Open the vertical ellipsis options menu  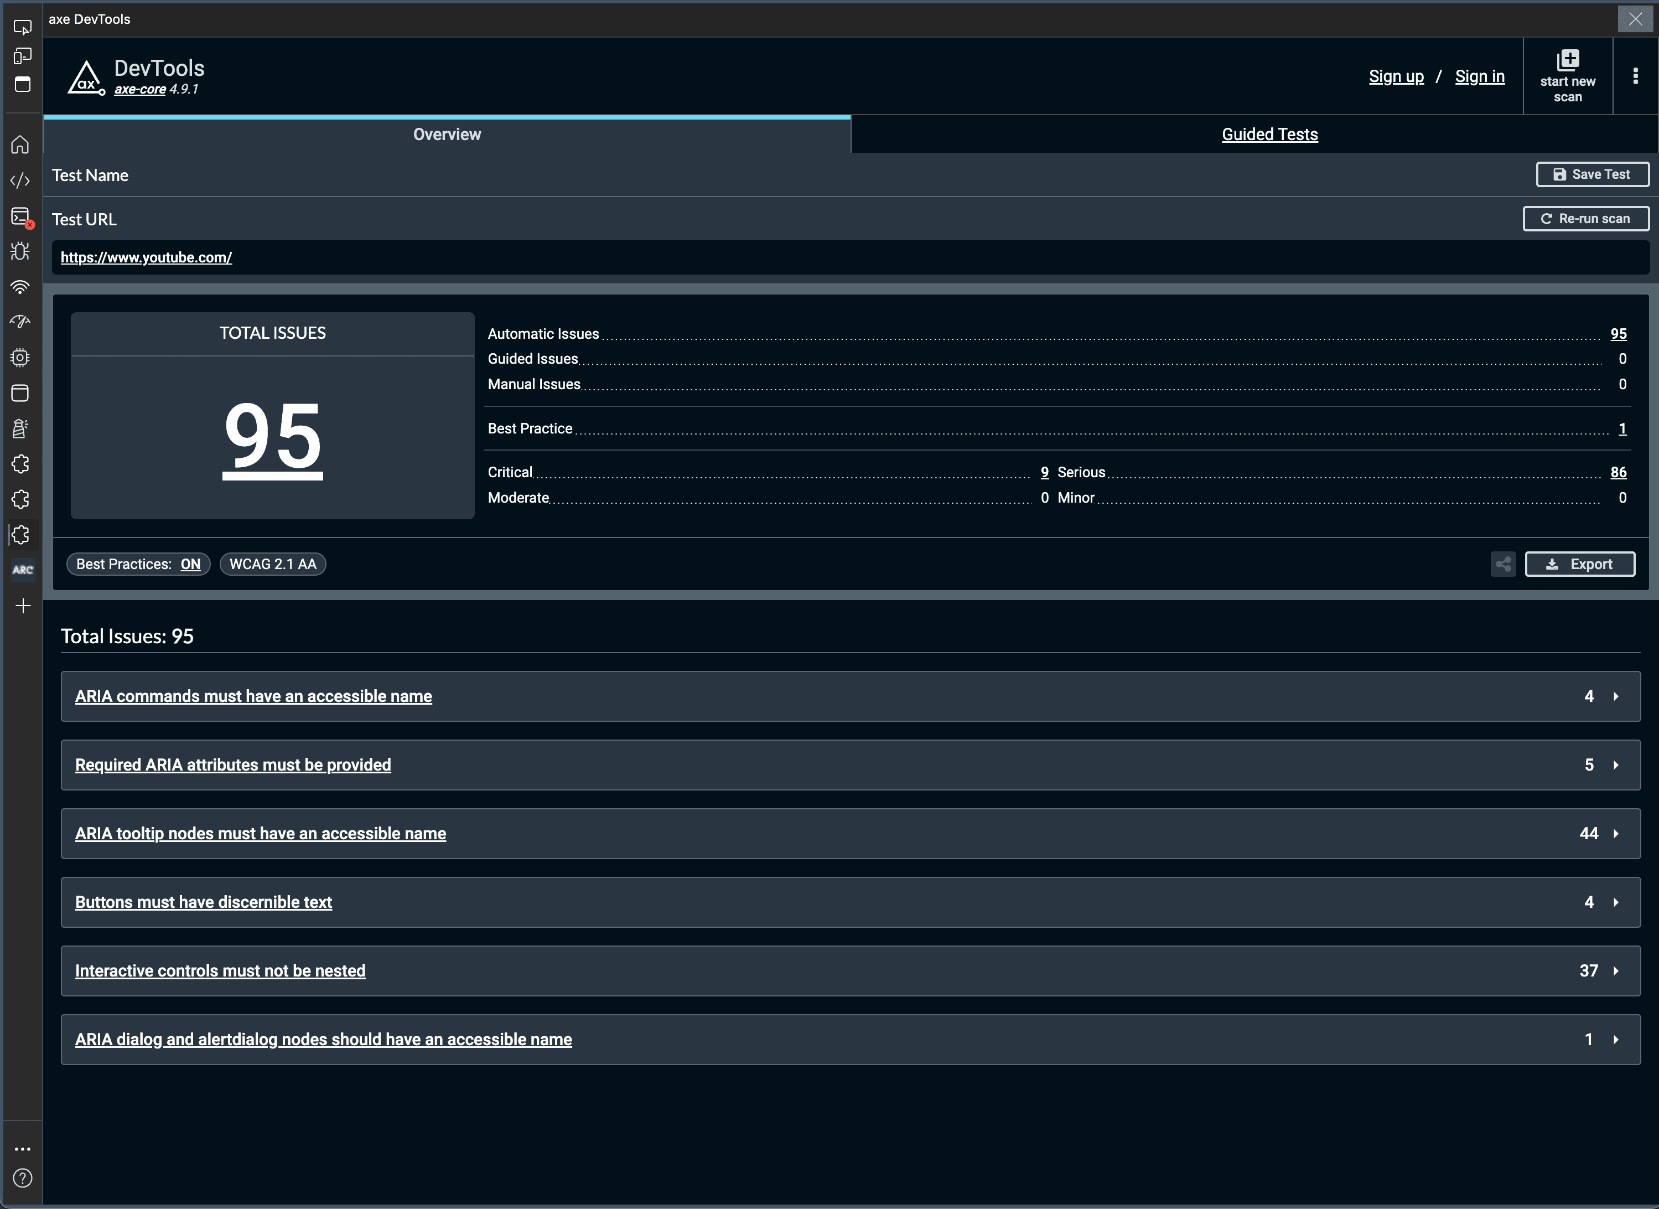point(1636,76)
